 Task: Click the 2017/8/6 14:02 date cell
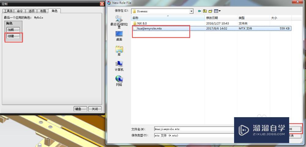point(217,29)
